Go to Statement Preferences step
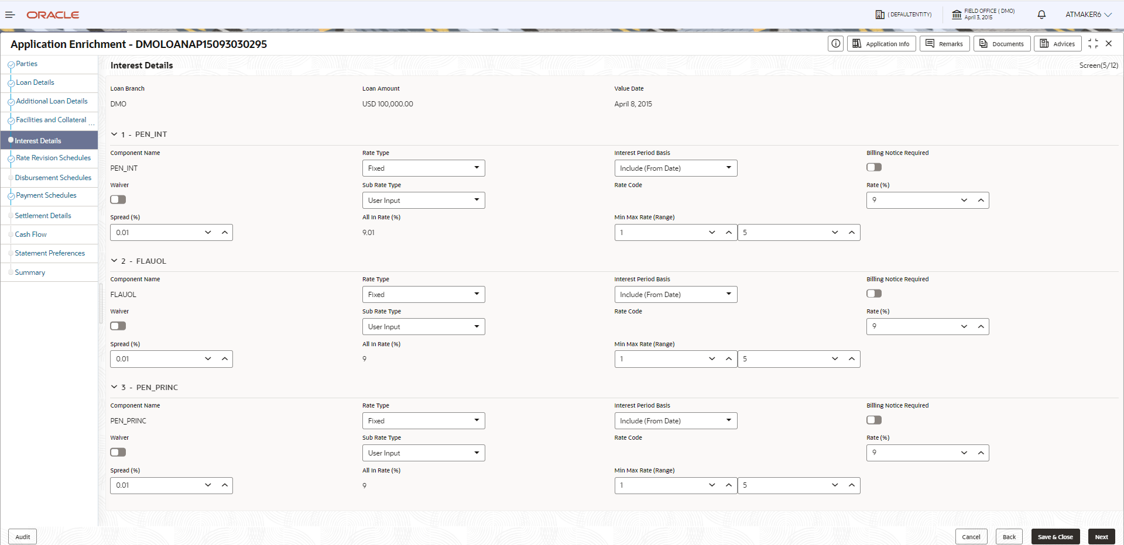This screenshot has width=1124, height=545. 50,253
